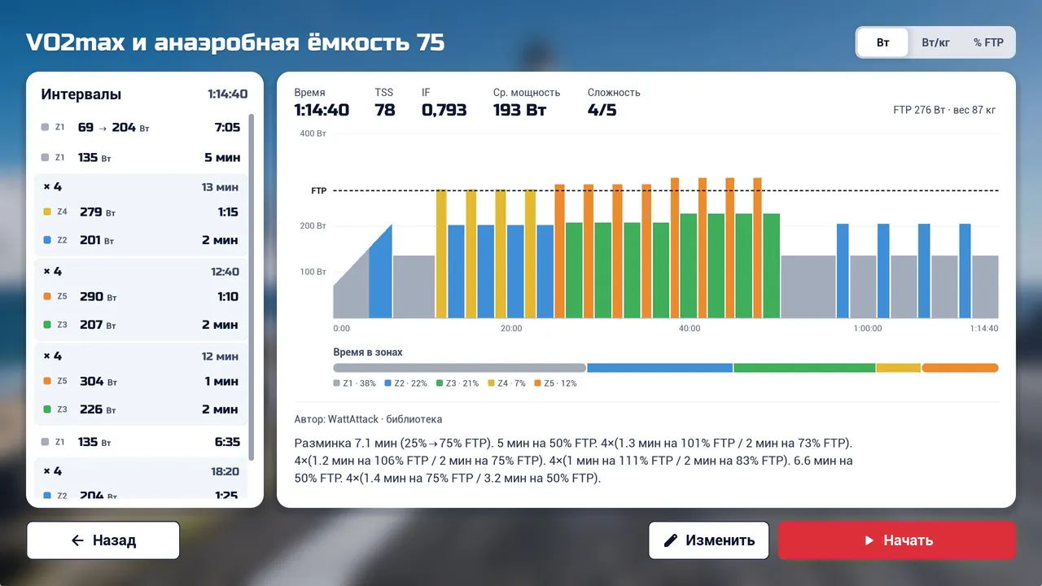This screenshot has height=586, width=1042.
Task: Click the Сложность rating 4/5
Action: coord(602,110)
